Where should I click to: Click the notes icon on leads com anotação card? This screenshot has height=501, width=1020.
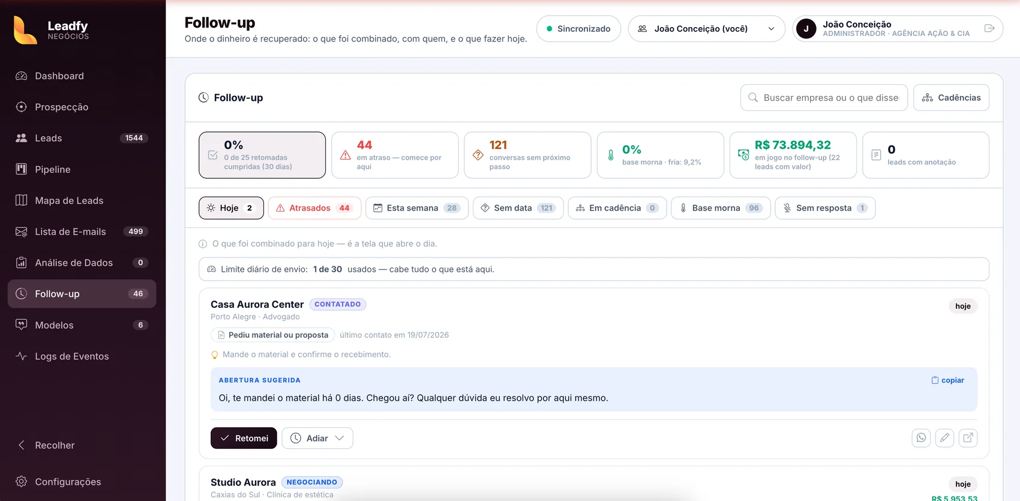pos(876,155)
